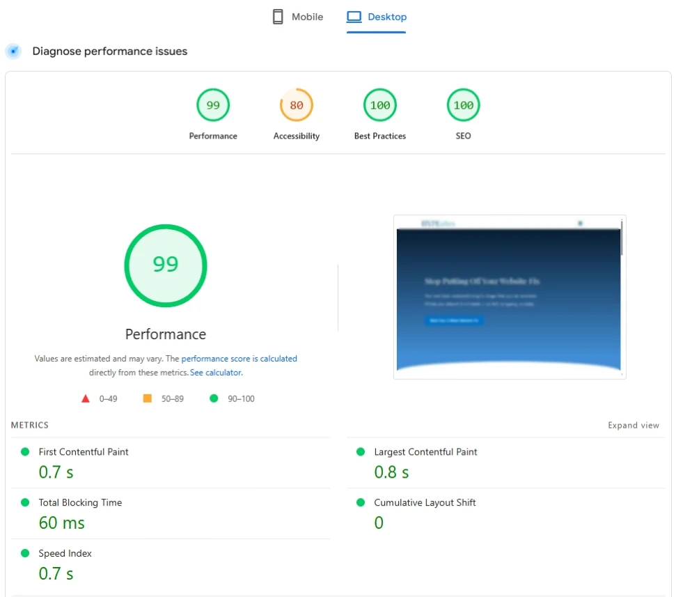
Task: Click the green 90-100 range dot marker
Action: pyautogui.click(x=214, y=398)
